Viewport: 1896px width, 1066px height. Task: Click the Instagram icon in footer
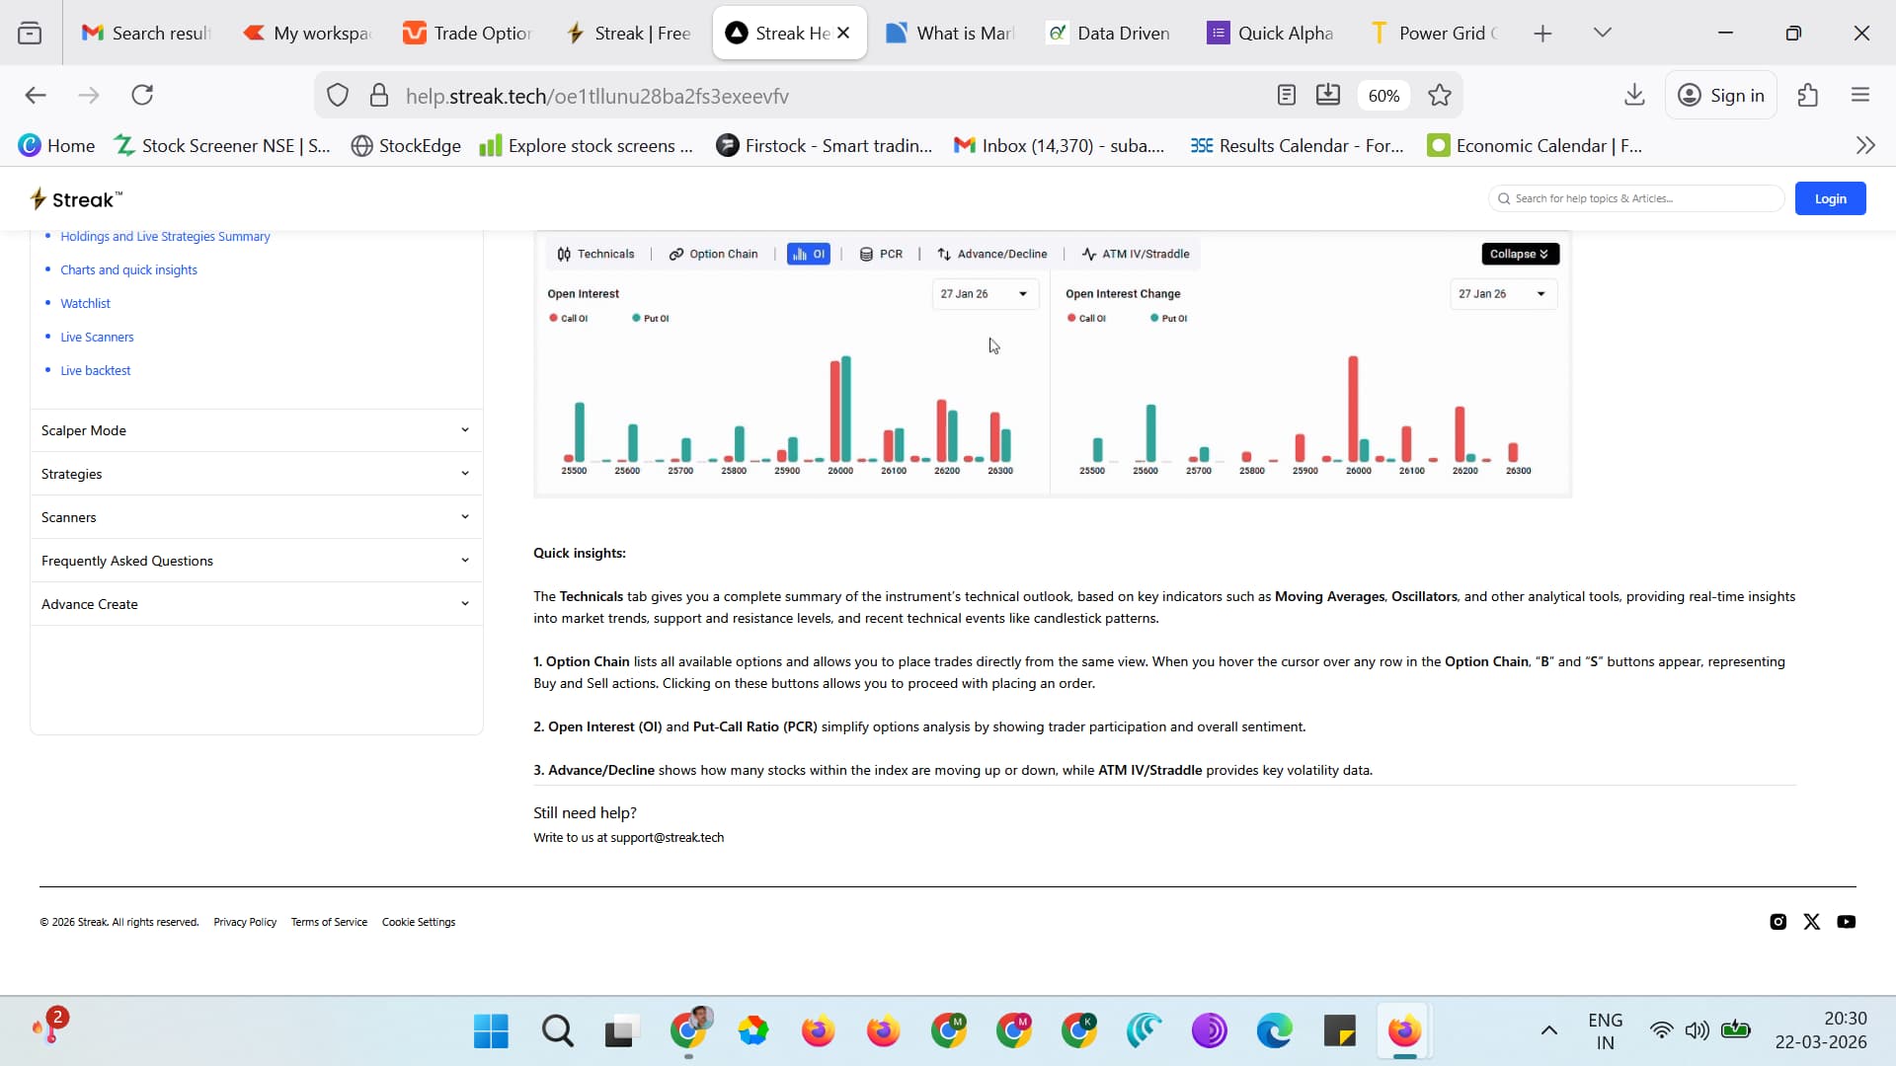[x=1777, y=922]
